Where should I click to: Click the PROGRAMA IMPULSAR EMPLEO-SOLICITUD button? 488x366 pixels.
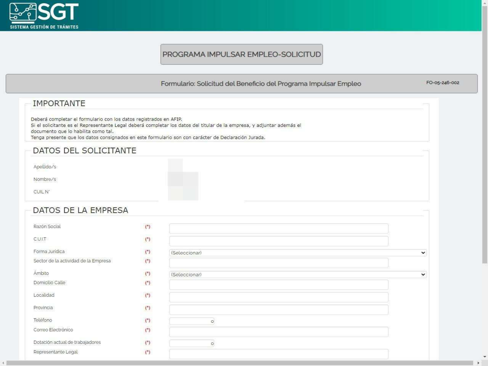[241, 54]
